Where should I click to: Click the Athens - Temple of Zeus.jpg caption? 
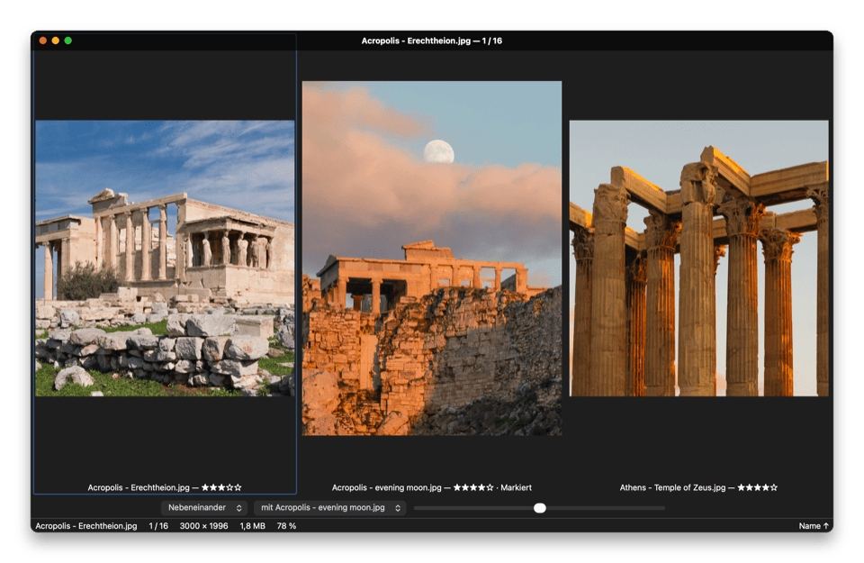coord(673,487)
